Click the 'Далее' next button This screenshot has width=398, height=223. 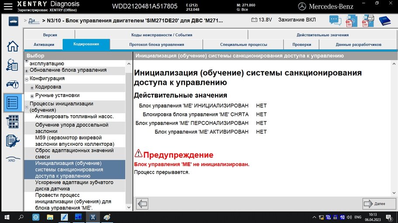click(379, 203)
